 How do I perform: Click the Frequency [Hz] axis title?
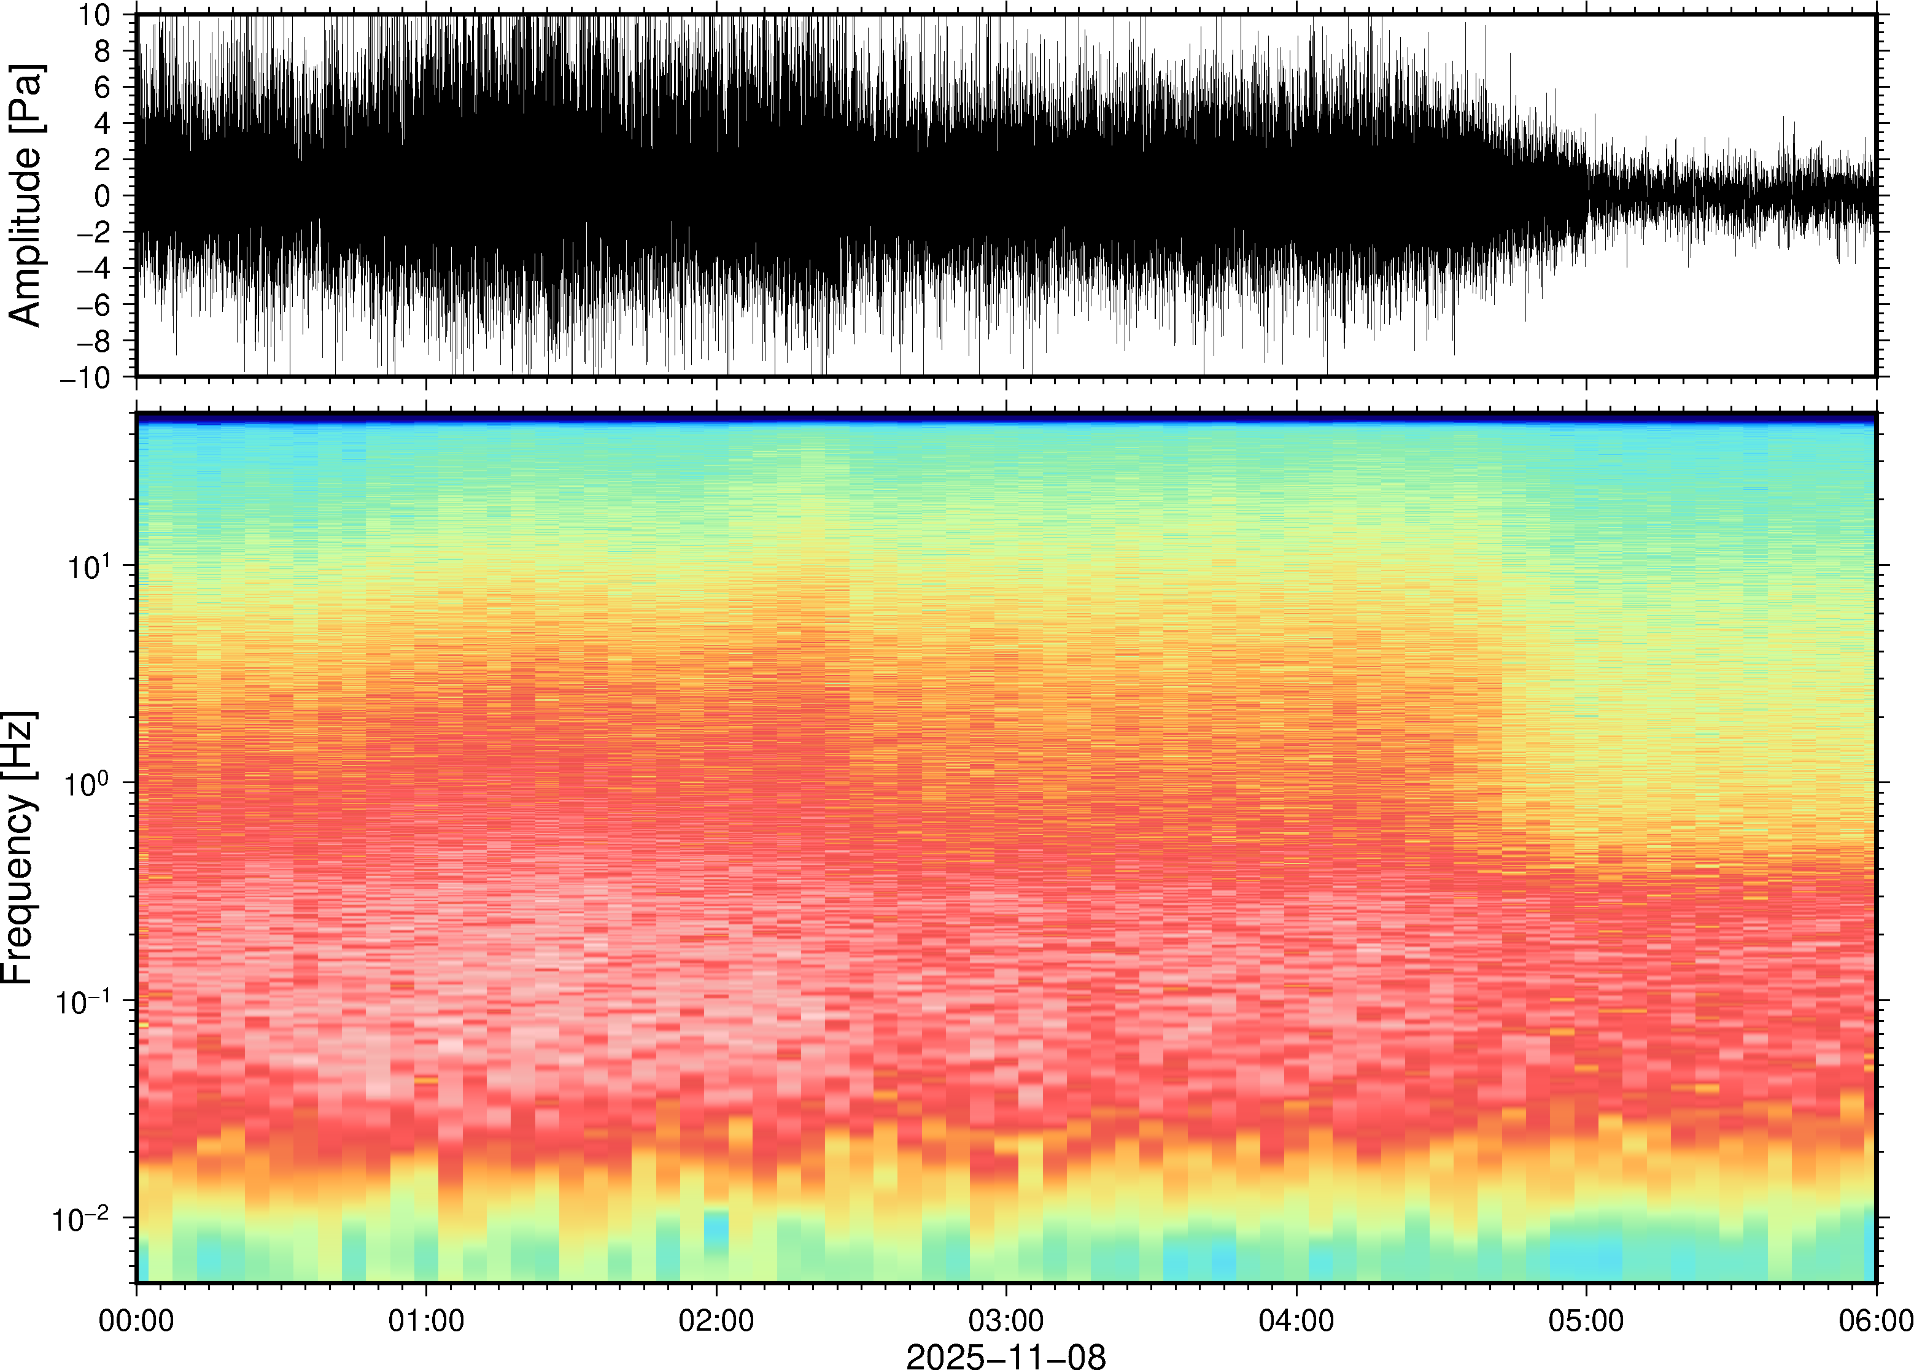(20, 848)
